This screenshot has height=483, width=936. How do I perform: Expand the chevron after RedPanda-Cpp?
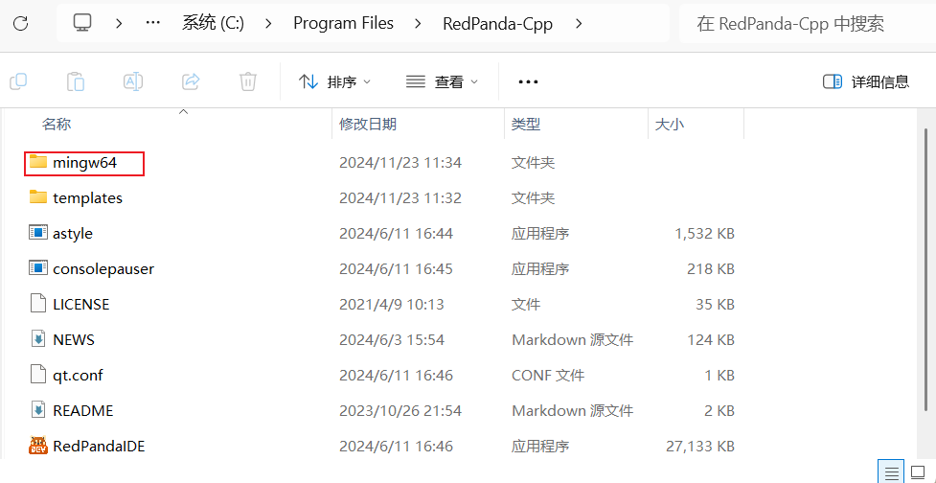(579, 23)
